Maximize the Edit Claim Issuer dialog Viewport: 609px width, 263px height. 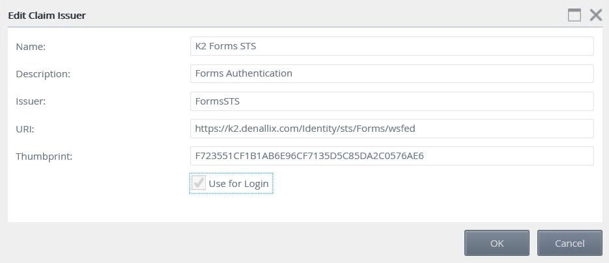(574, 15)
